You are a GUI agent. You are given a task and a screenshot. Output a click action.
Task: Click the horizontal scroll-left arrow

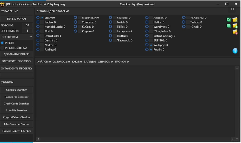coord(38,139)
